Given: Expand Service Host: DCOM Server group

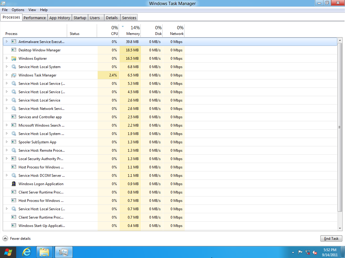Looking at the screenshot, I should 7,175.
